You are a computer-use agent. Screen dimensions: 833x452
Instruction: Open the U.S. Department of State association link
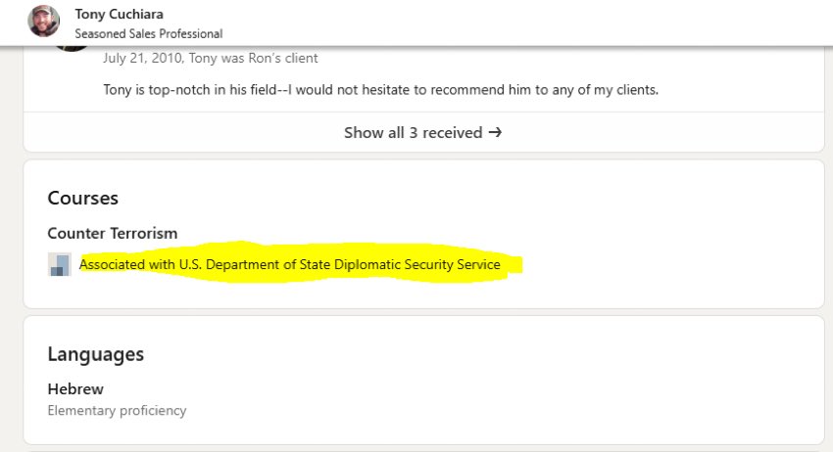point(289,264)
